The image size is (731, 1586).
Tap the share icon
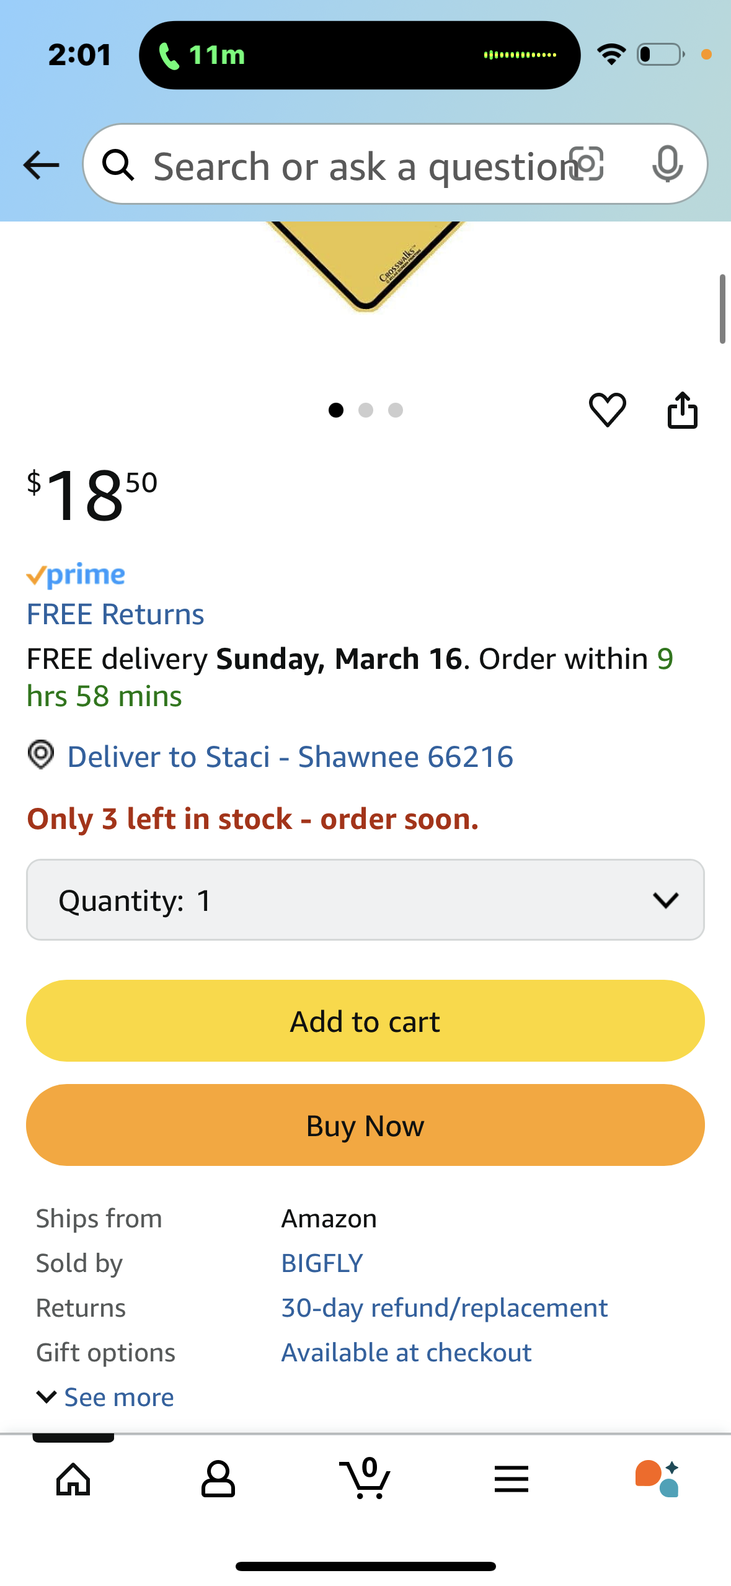point(682,410)
